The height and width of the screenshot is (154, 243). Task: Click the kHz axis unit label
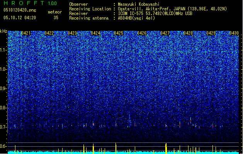coord(3,31)
